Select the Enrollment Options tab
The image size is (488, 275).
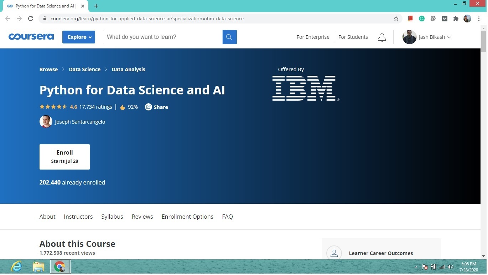pyautogui.click(x=187, y=217)
